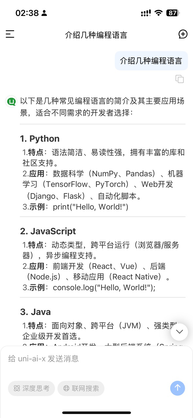Jump to bottom using down chevron button
Viewport: 193px width, 418px height.
[x=179, y=332]
